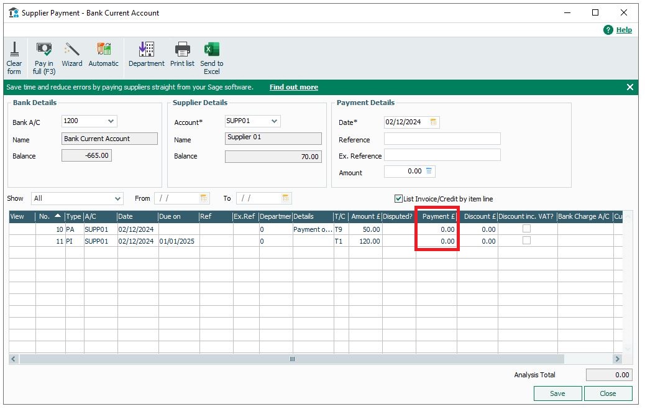Open the Amount calculator icon
This screenshot has height=409, width=645.
[429, 172]
